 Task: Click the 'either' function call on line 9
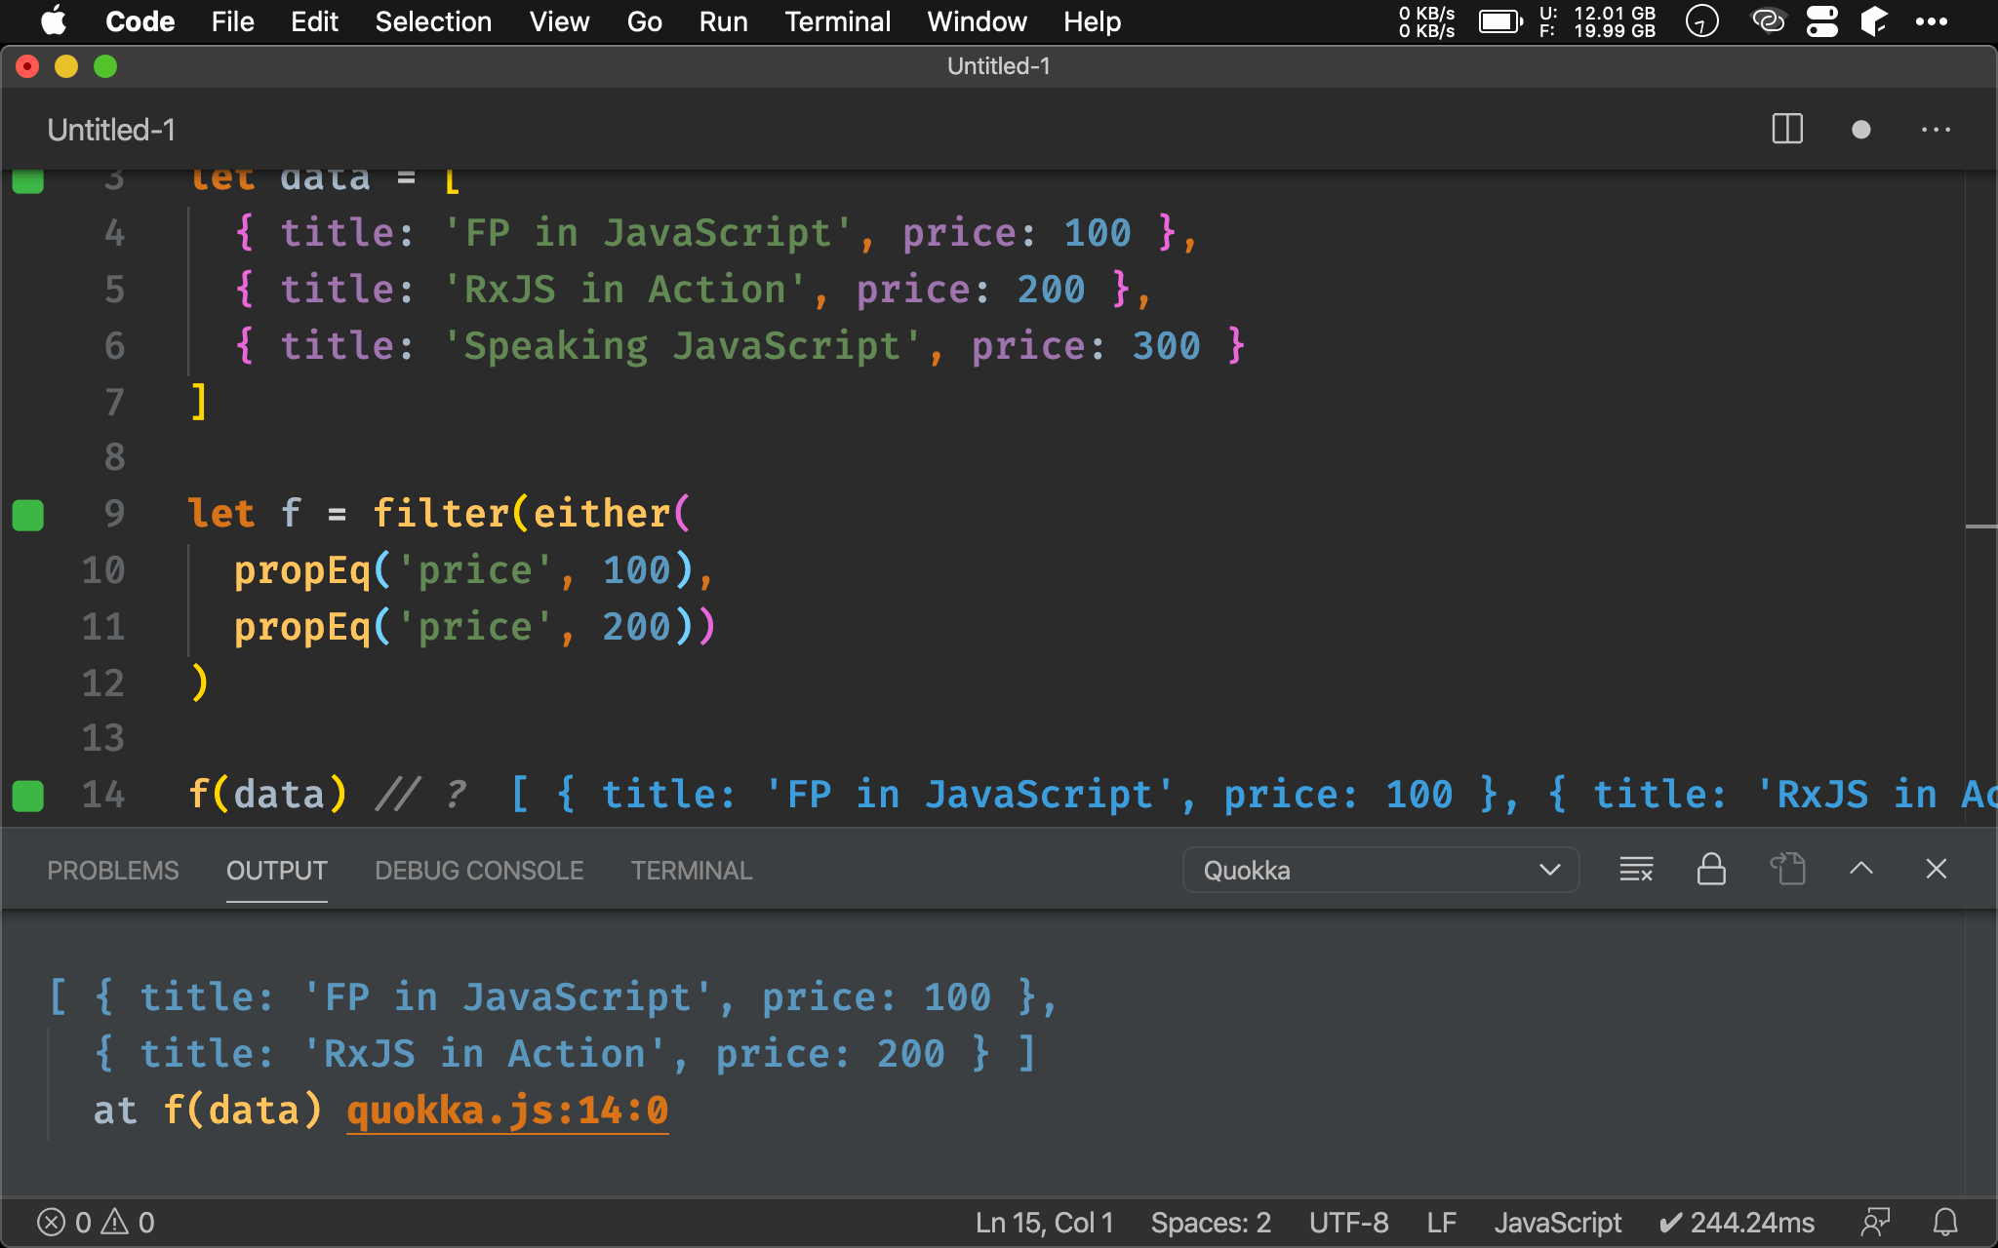click(x=601, y=514)
